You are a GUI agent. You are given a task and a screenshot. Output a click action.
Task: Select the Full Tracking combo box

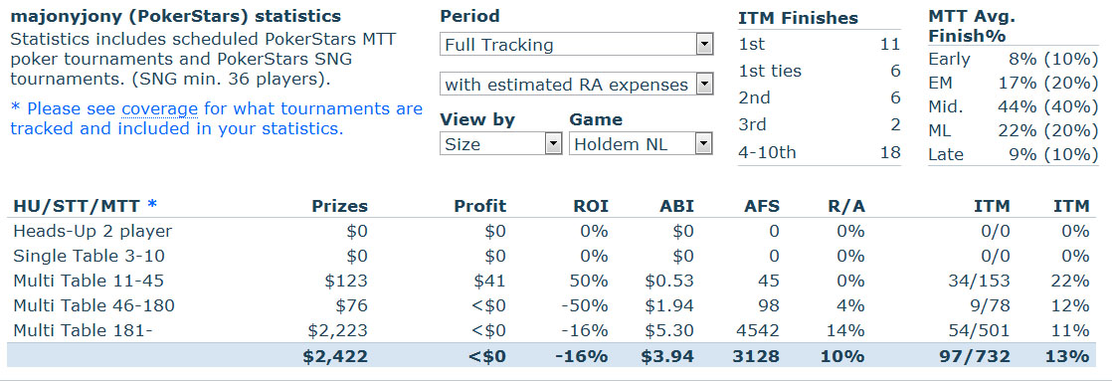click(576, 45)
